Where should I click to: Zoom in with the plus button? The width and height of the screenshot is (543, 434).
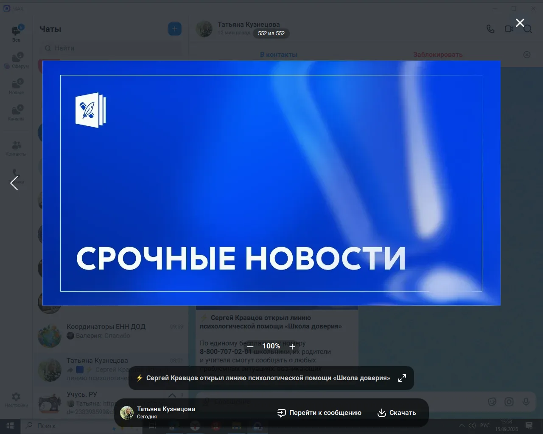[x=292, y=346]
